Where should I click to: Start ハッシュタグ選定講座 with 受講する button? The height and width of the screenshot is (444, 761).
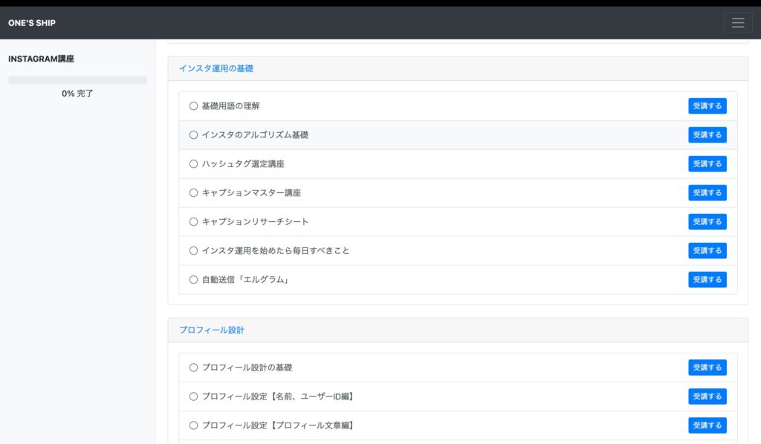coord(707,164)
